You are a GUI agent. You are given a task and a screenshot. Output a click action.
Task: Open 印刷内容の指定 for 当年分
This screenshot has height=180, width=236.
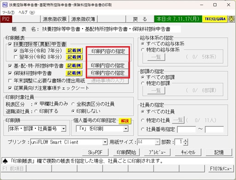tap(108, 51)
